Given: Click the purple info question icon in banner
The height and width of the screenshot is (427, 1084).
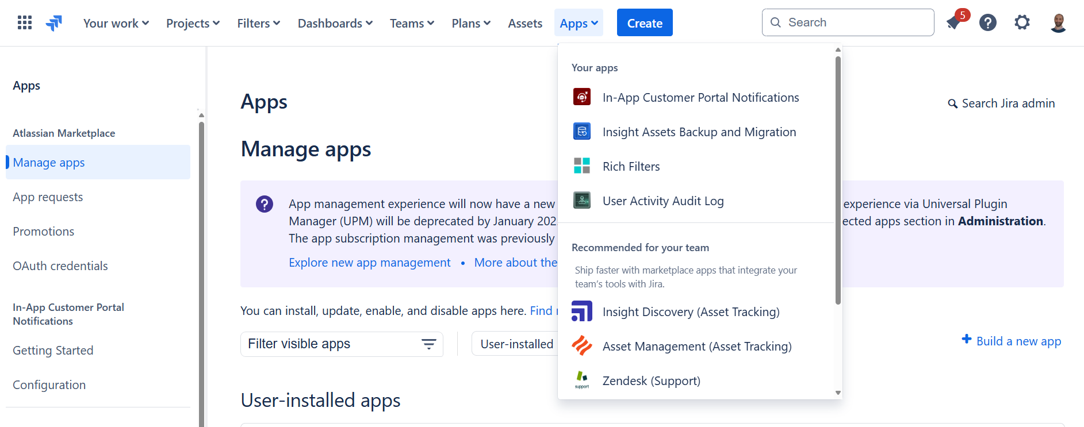Looking at the screenshot, I should 265,204.
